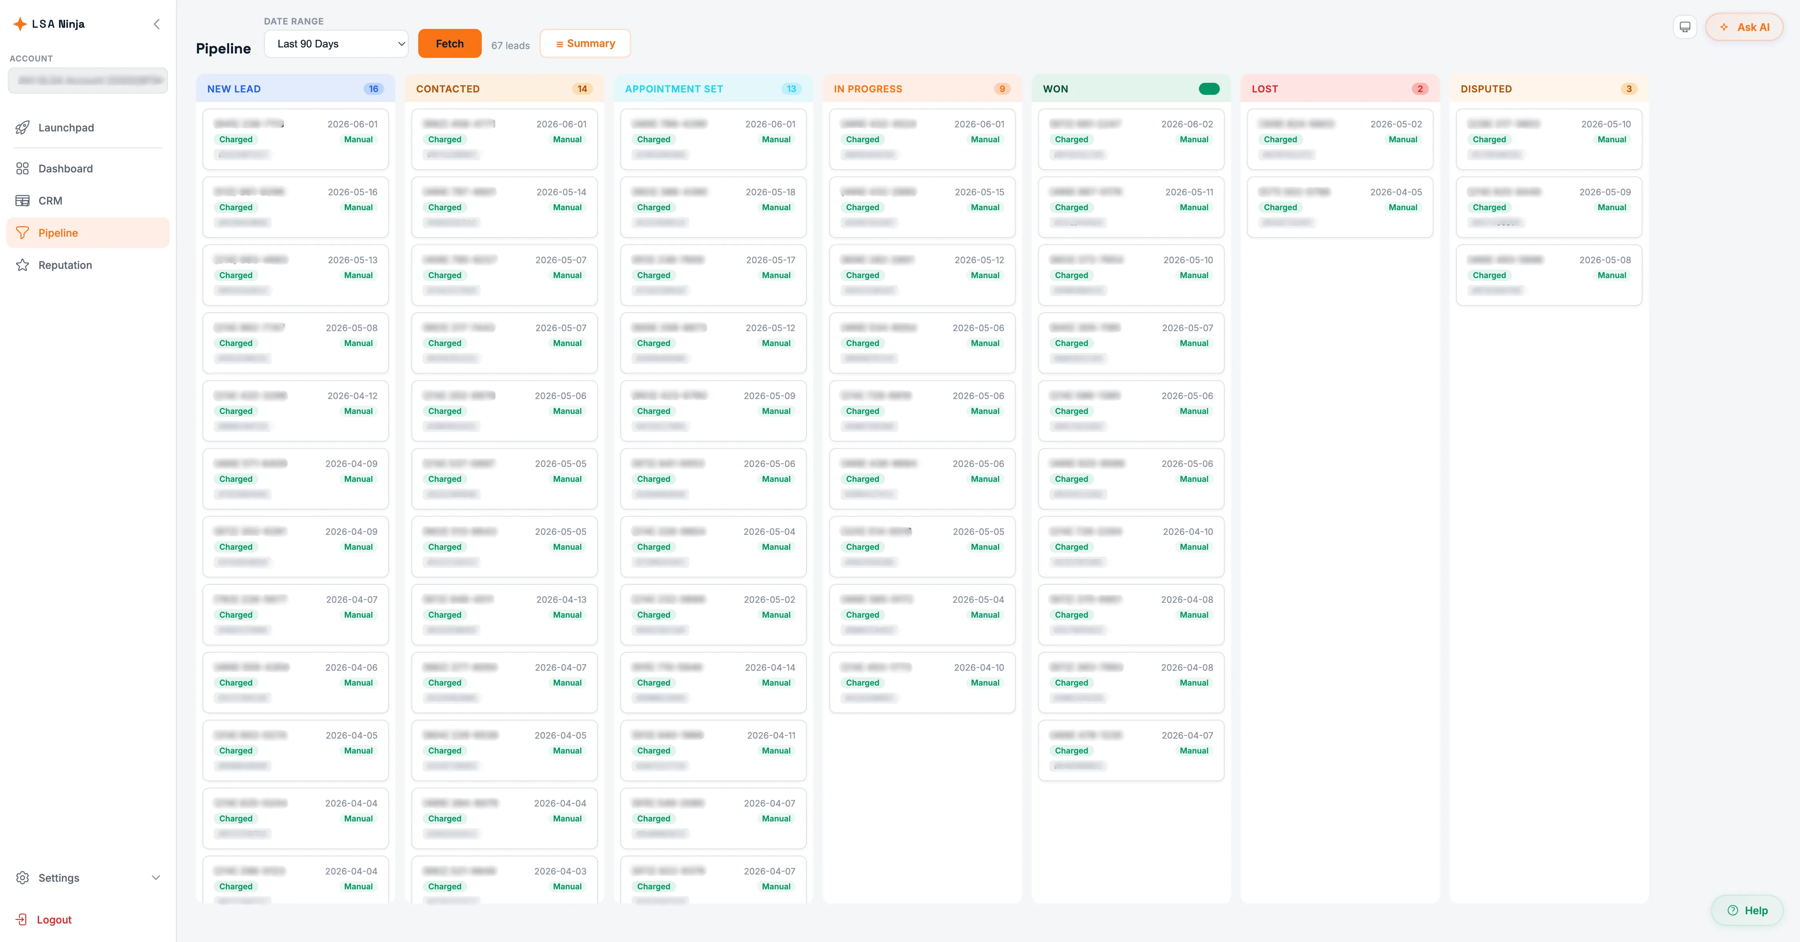Screen dimensions: 1800x942
Task: Click the Settings gear icon
Action: point(22,878)
